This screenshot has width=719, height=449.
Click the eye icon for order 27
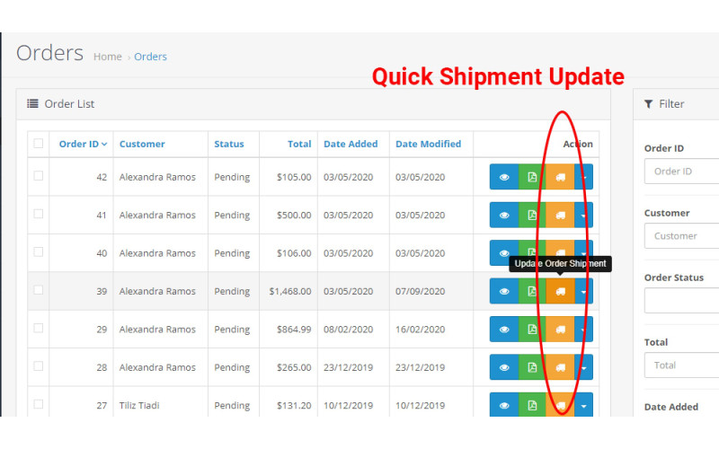click(x=504, y=406)
